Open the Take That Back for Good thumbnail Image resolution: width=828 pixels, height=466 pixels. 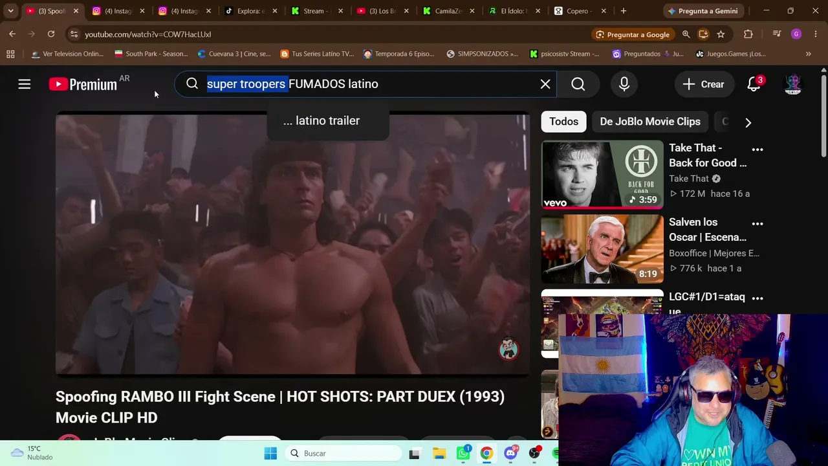(x=602, y=175)
